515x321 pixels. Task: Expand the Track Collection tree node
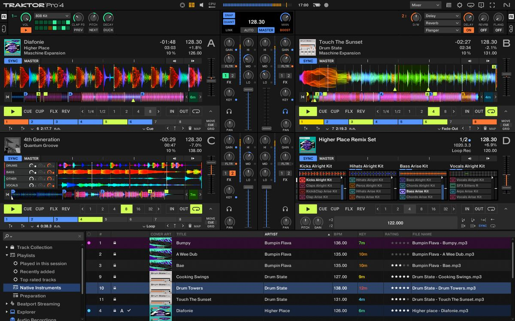(x=7, y=247)
